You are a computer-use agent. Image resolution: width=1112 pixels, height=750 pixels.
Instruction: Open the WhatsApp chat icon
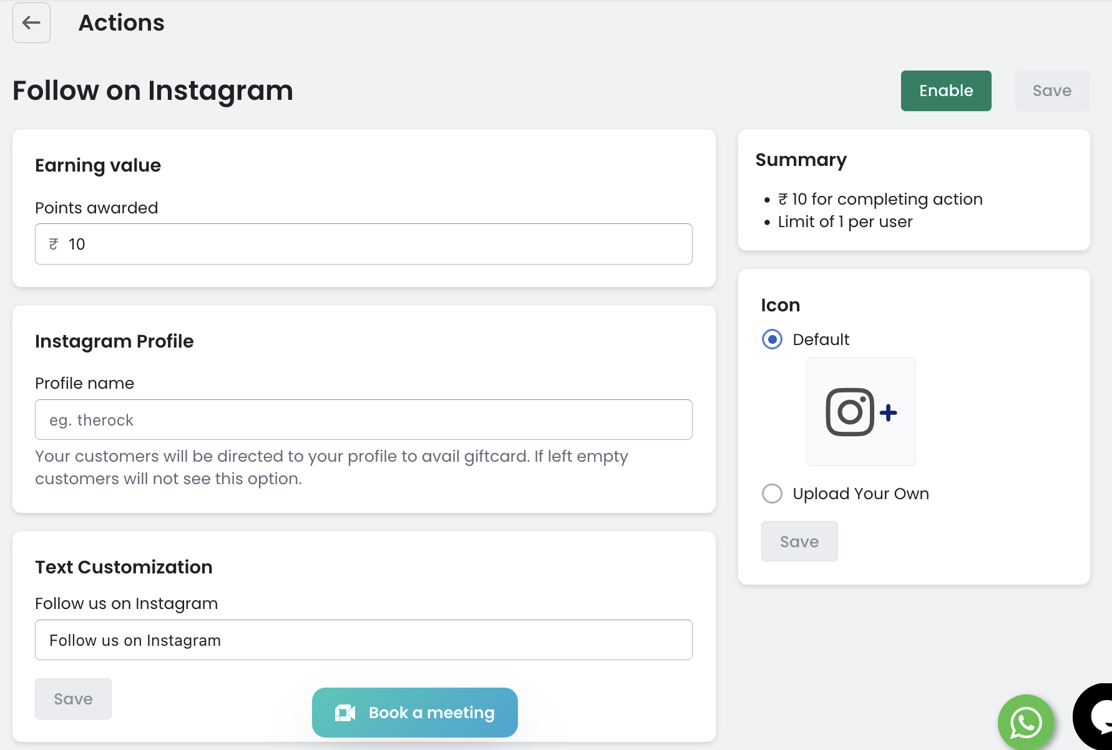(x=1025, y=722)
